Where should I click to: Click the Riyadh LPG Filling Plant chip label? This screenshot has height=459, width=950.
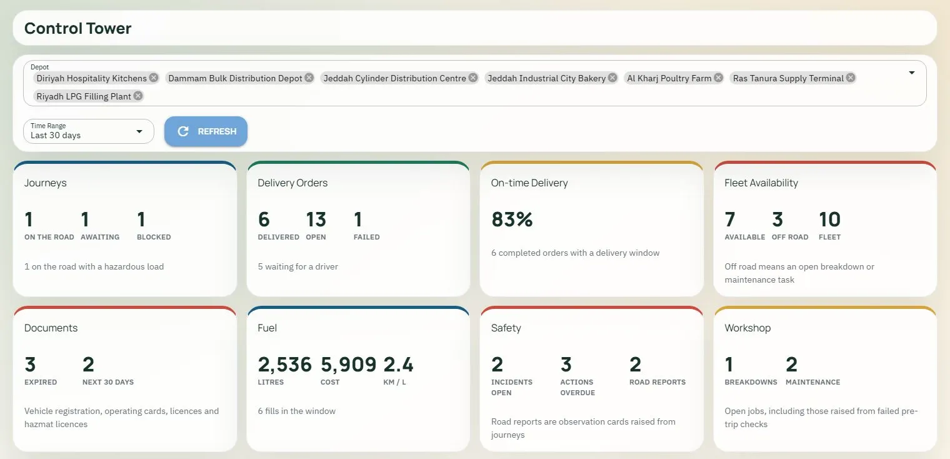point(84,96)
